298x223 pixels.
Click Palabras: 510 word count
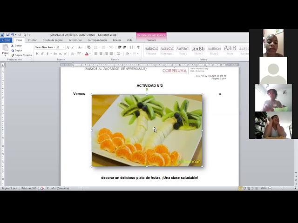click(x=29, y=188)
